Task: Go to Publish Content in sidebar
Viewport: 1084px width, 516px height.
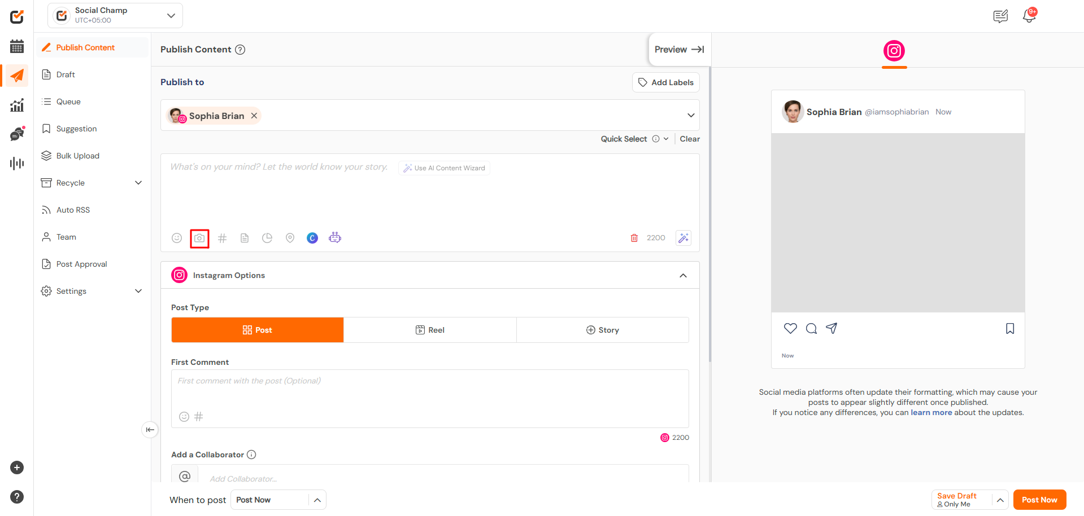Action: (x=93, y=47)
